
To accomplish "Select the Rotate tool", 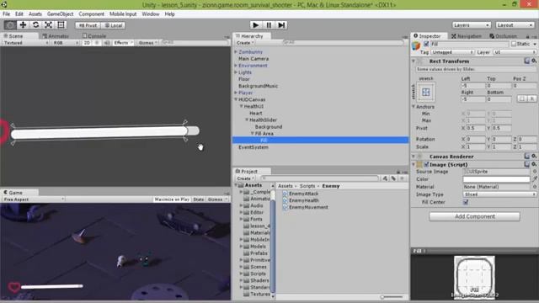I will tap(35, 25).
